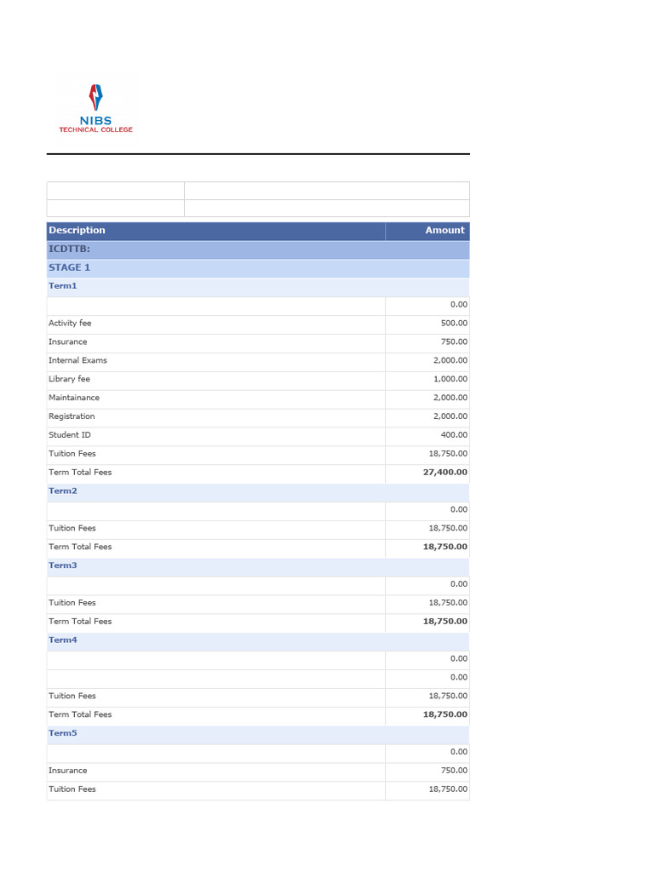Click the ICDTTB: course heading row
This screenshot has width=654, height=872.
click(x=258, y=250)
